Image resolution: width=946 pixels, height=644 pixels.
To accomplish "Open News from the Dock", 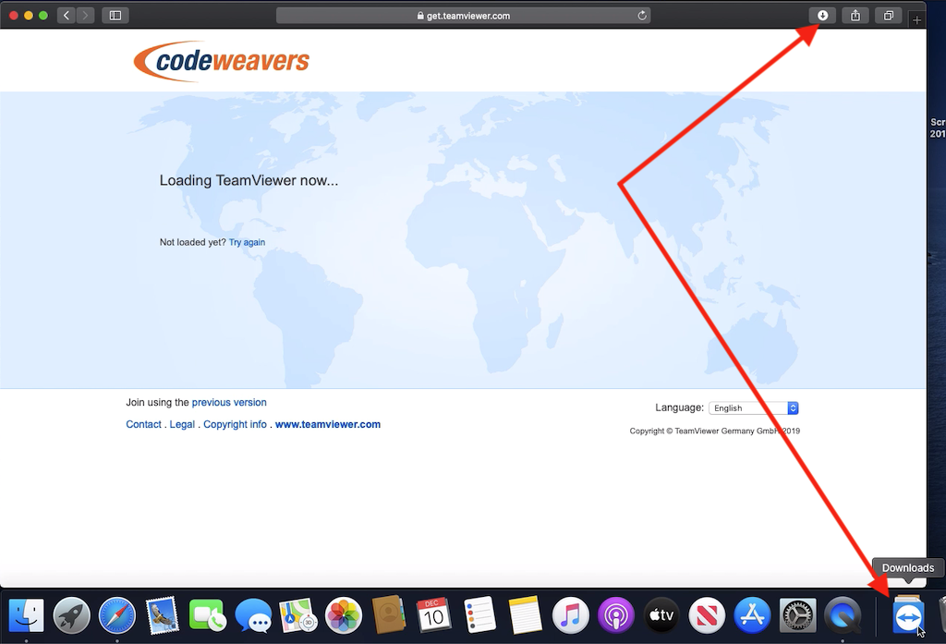I will click(x=707, y=615).
